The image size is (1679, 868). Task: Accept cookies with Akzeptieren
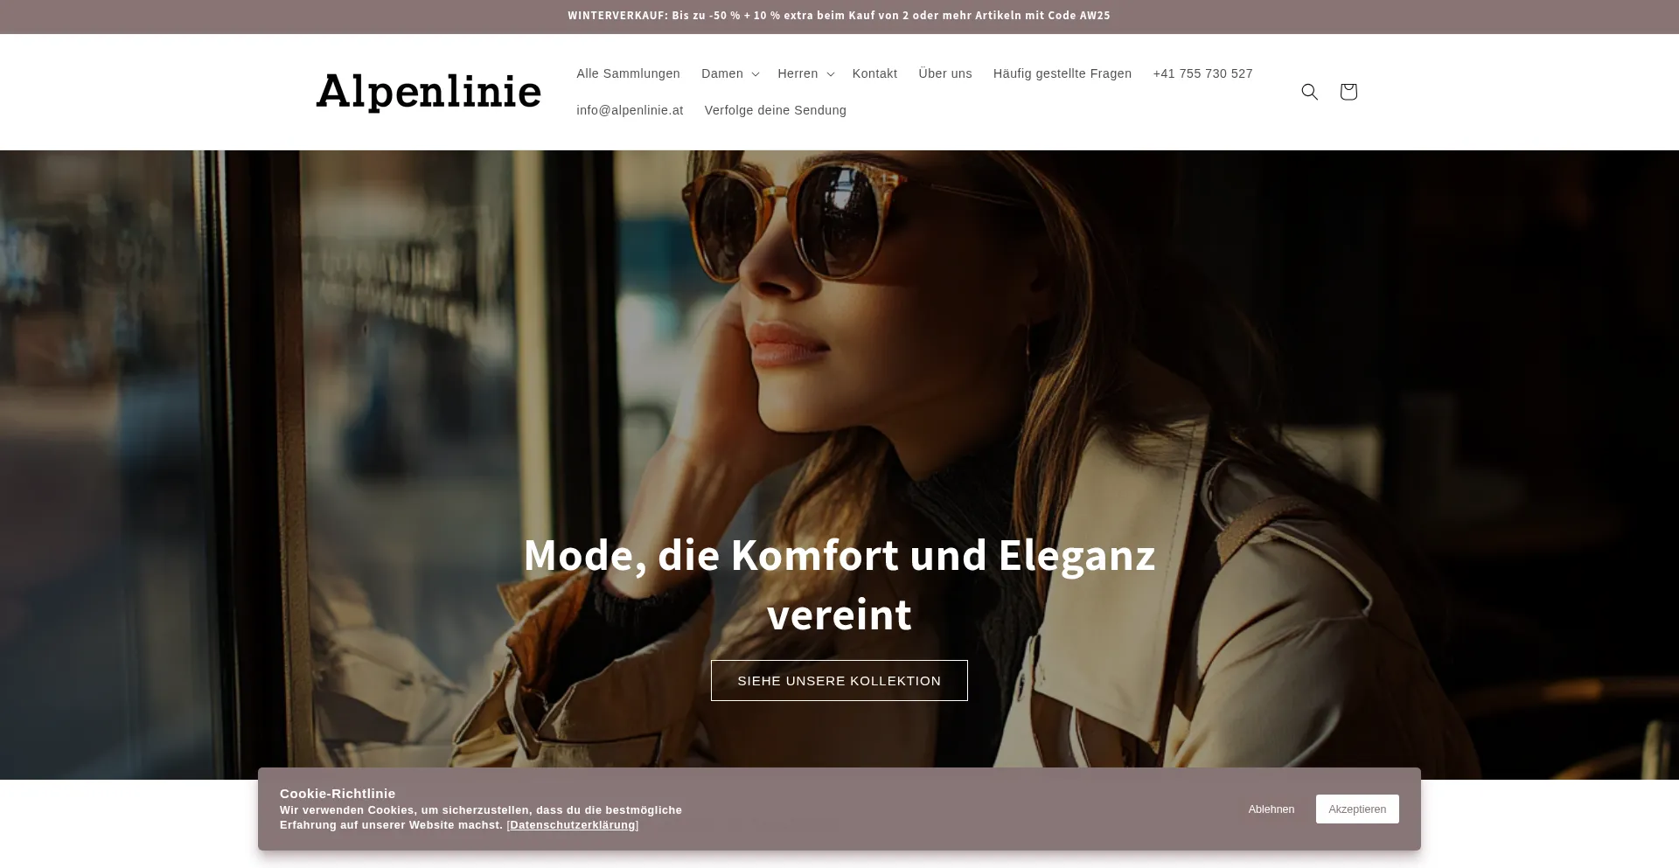tap(1357, 809)
